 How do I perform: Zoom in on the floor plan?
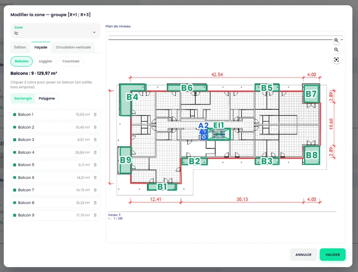[336, 41]
